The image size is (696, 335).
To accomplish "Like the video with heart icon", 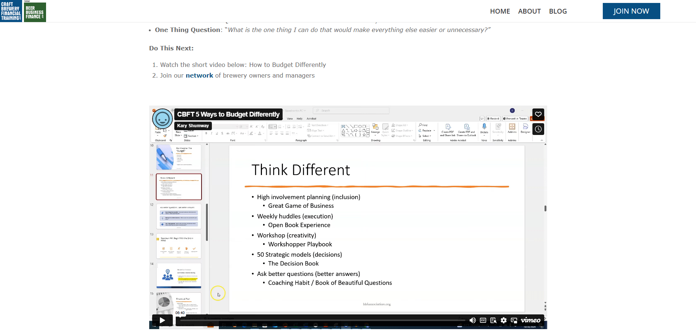I will pos(538,114).
